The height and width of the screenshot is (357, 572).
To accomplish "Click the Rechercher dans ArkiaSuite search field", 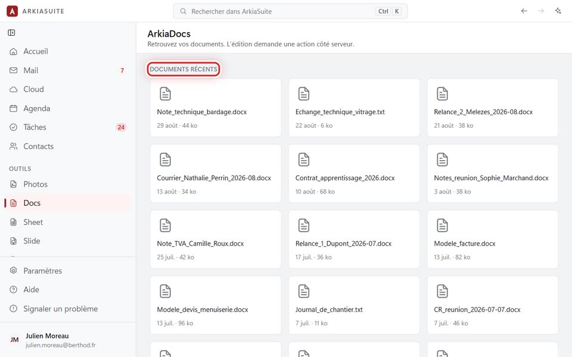I will pyautogui.click(x=290, y=11).
